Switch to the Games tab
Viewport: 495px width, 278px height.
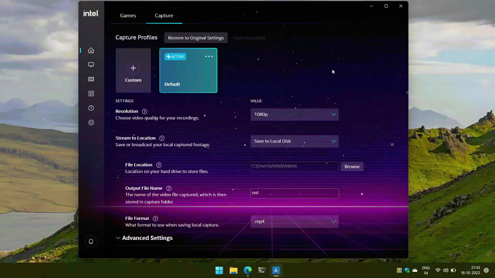point(128,15)
